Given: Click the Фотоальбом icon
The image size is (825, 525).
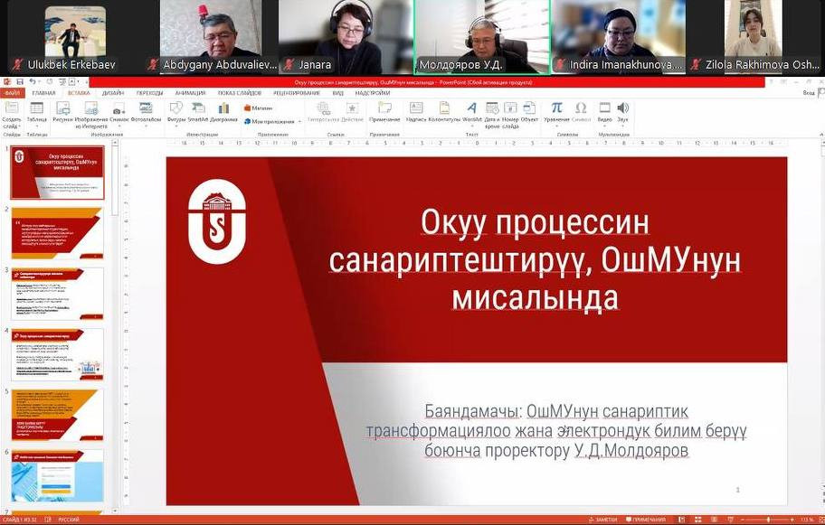Looking at the screenshot, I should 145,111.
